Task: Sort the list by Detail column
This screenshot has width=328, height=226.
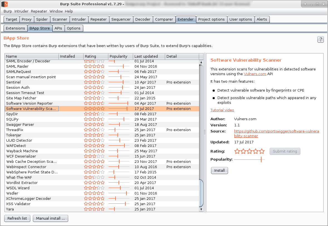Action: pyautogui.click(x=182, y=56)
